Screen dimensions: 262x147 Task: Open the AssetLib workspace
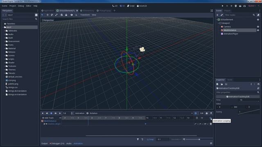[142, 6]
